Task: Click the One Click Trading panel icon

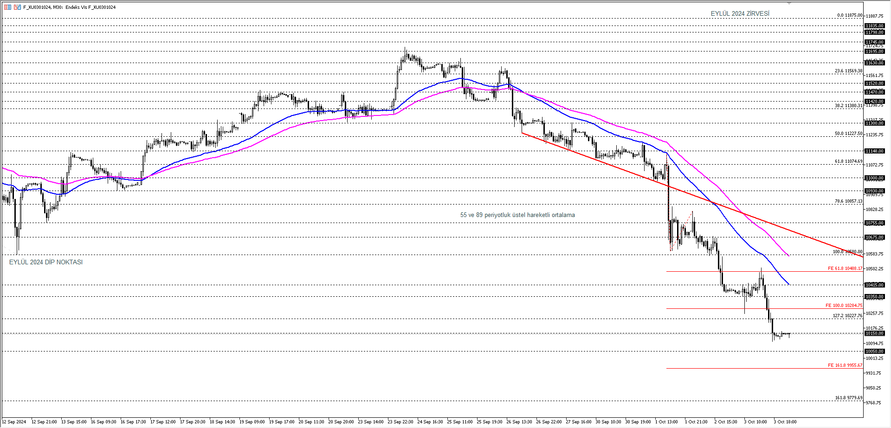Action: (17, 7)
